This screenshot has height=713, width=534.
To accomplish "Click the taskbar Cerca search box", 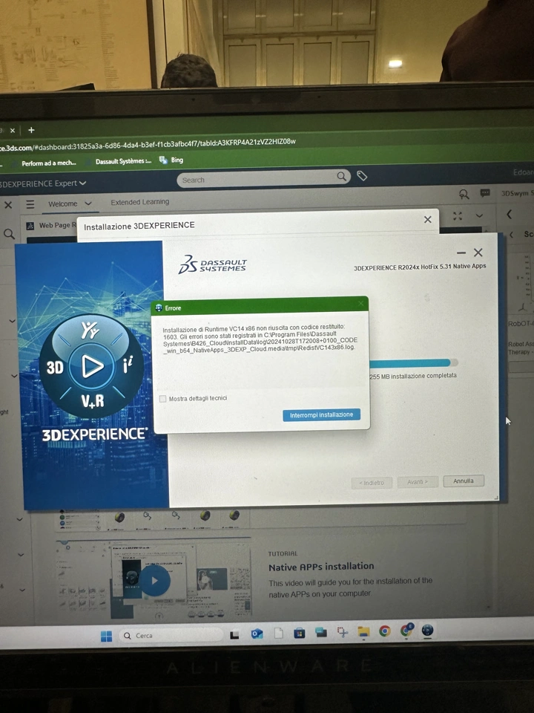I will tap(171, 636).
